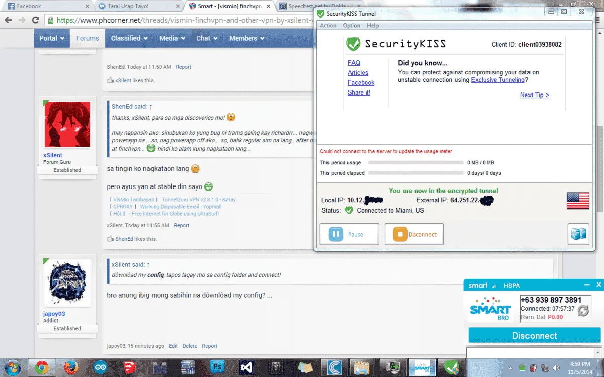The height and width of the screenshot is (377, 604).
Task: Click the Smart Bro refresh icon
Action: [x=583, y=311]
